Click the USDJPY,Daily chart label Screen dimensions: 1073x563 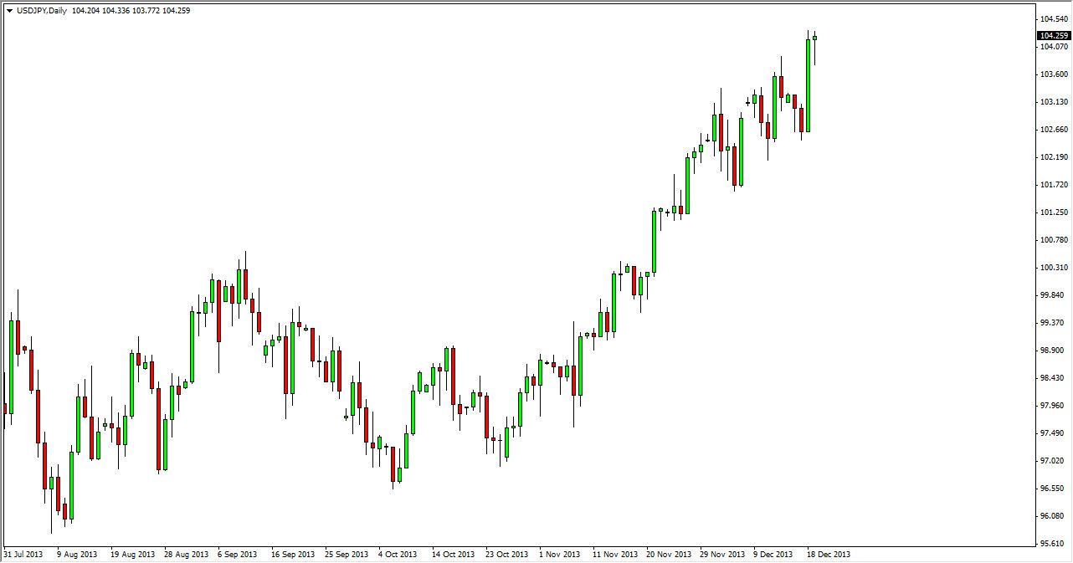pyautogui.click(x=42, y=10)
